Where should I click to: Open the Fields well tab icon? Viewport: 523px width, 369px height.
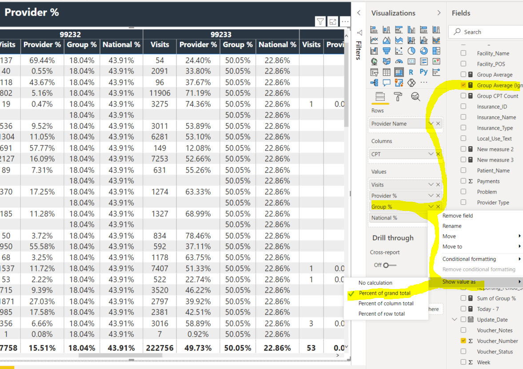click(380, 97)
